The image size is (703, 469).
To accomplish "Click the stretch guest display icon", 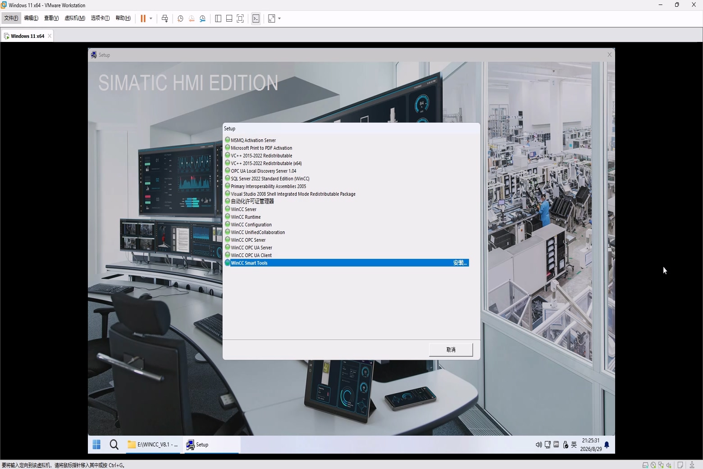I will pos(272,18).
